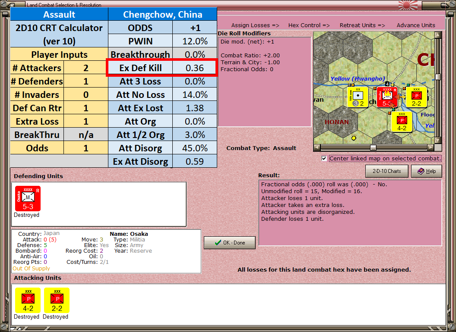Open the 2-D-10 Charts
The image size is (456, 332).
point(387,171)
